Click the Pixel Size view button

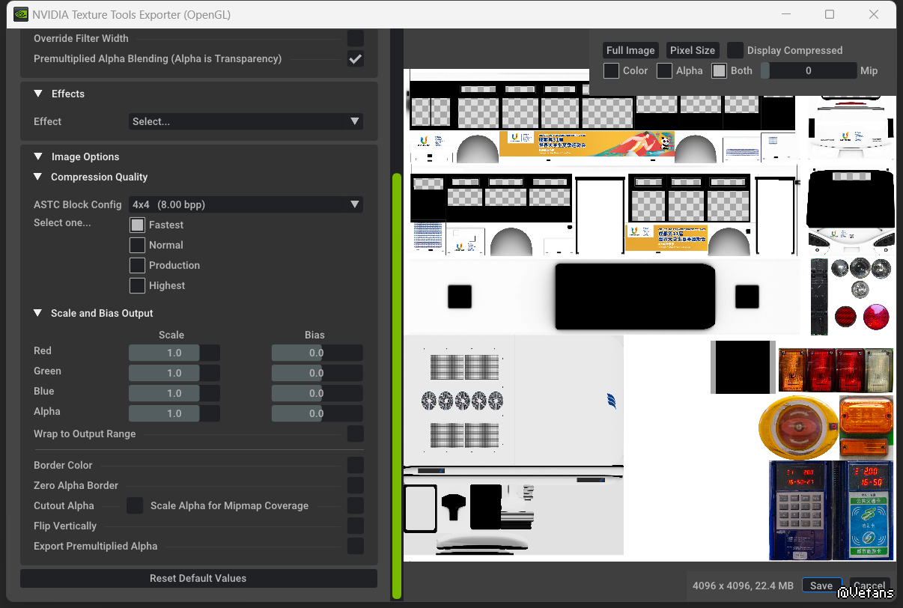(693, 50)
